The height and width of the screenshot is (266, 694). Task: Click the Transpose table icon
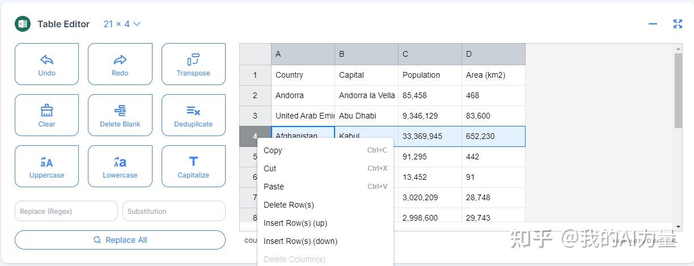pyautogui.click(x=193, y=60)
